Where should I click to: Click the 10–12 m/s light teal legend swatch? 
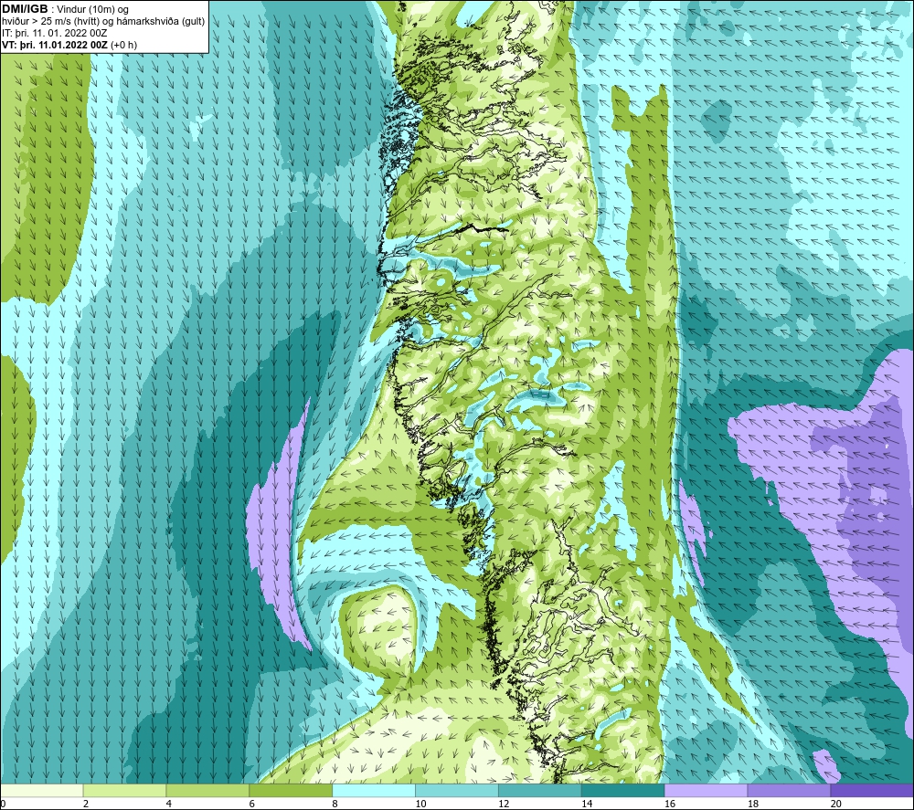(457, 791)
